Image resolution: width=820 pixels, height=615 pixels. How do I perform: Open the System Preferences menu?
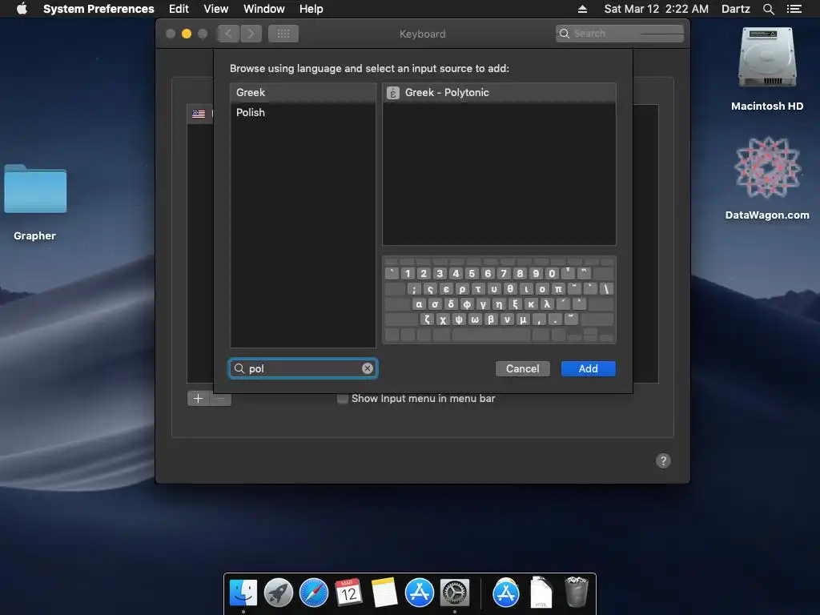(98, 9)
